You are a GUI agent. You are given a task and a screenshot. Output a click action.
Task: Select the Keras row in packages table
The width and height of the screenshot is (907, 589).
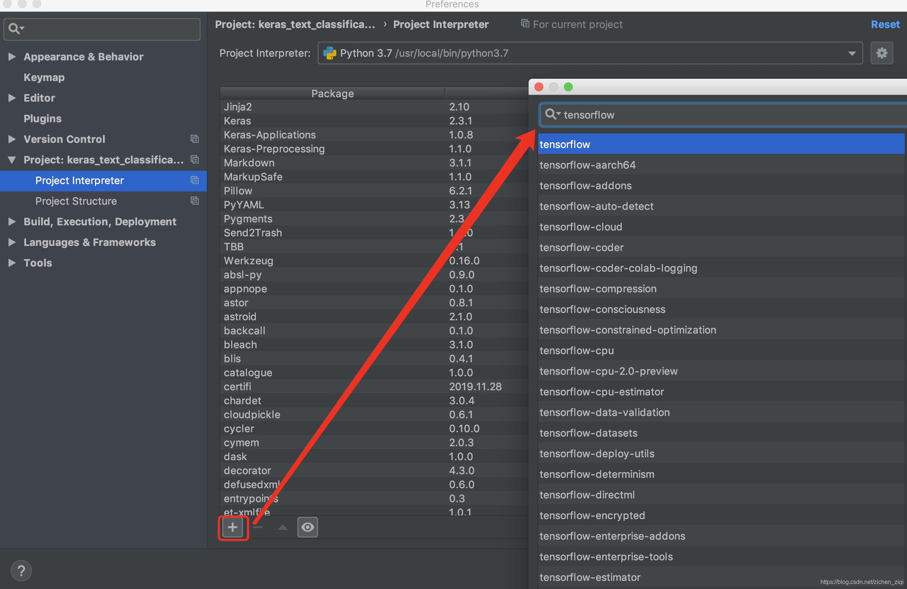[x=237, y=121]
